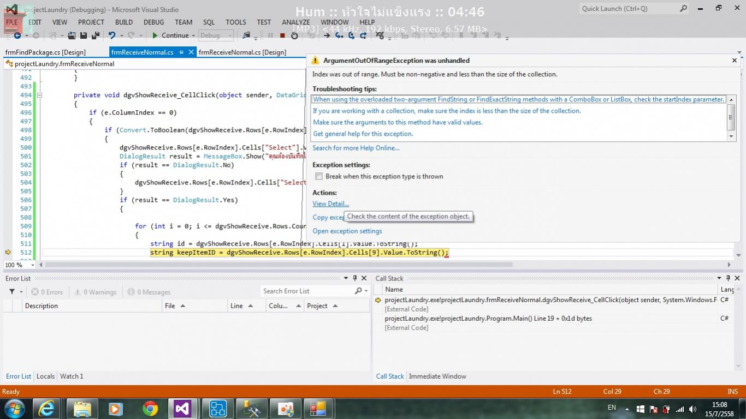The image size is (746, 419).
Task: Click Open exception settings link
Action: pos(347,231)
